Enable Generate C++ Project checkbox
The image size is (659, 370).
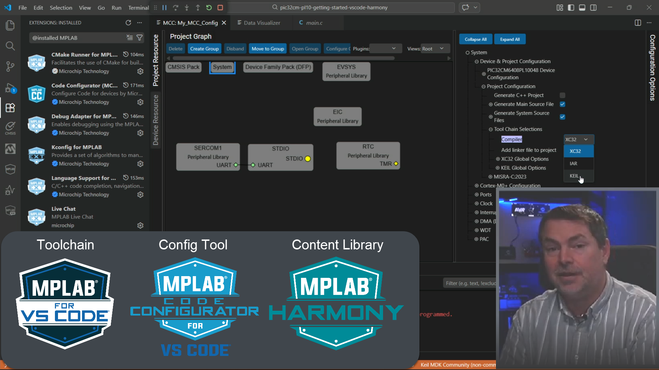[x=562, y=95]
